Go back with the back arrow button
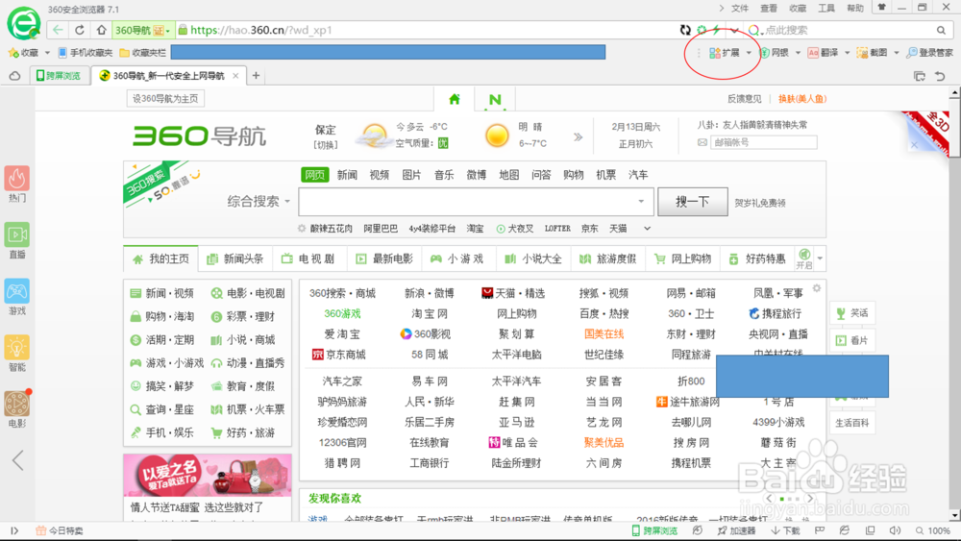The height and width of the screenshot is (541, 961). click(58, 30)
